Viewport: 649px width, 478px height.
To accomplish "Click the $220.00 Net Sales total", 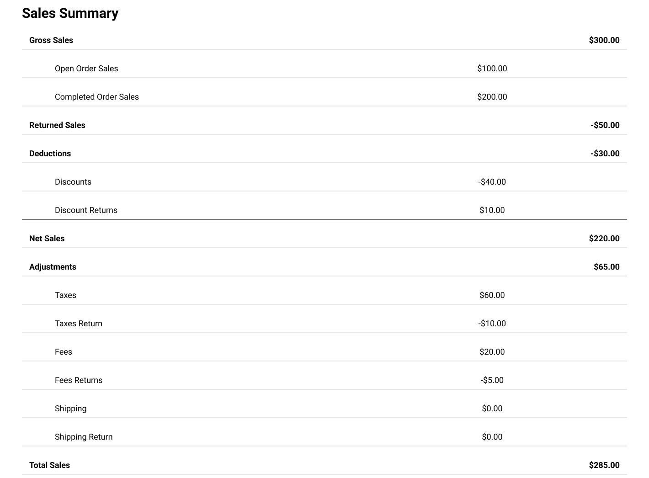I will pyautogui.click(x=604, y=239).
